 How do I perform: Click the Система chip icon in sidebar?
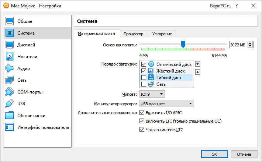tap(10, 33)
